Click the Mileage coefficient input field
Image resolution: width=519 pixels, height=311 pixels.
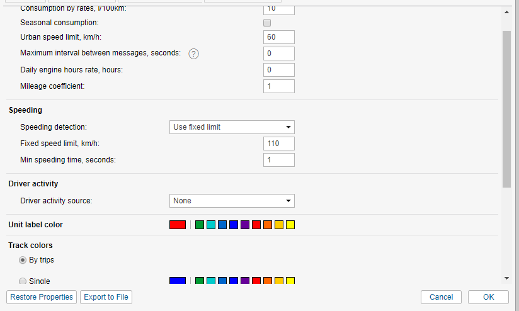click(x=279, y=86)
